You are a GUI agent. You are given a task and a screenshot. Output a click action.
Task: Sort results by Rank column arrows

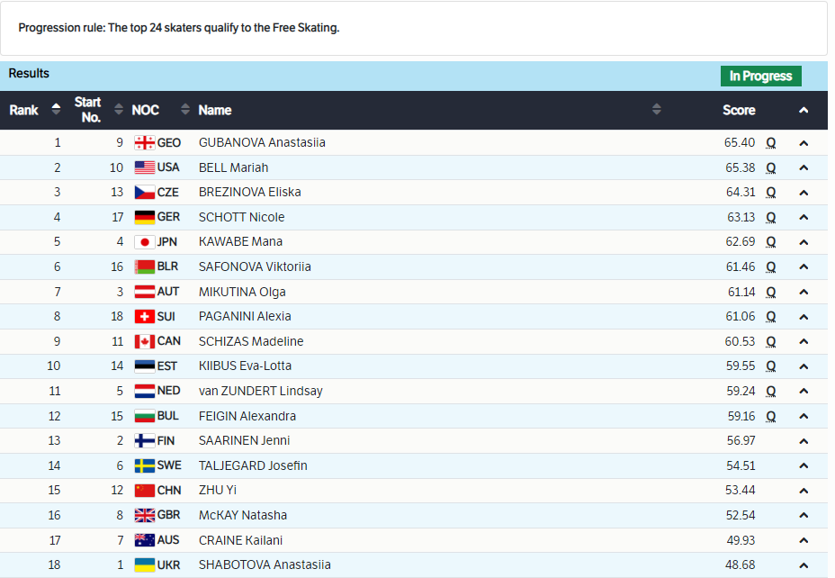(56, 110)
